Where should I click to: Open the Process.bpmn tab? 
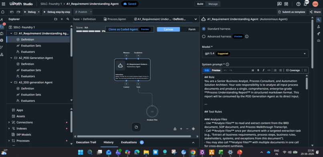[x=115, y=19]
